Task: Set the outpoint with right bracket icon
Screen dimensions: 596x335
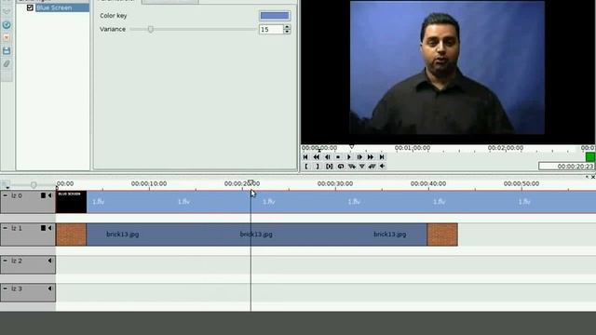Action: pos(317,167)
